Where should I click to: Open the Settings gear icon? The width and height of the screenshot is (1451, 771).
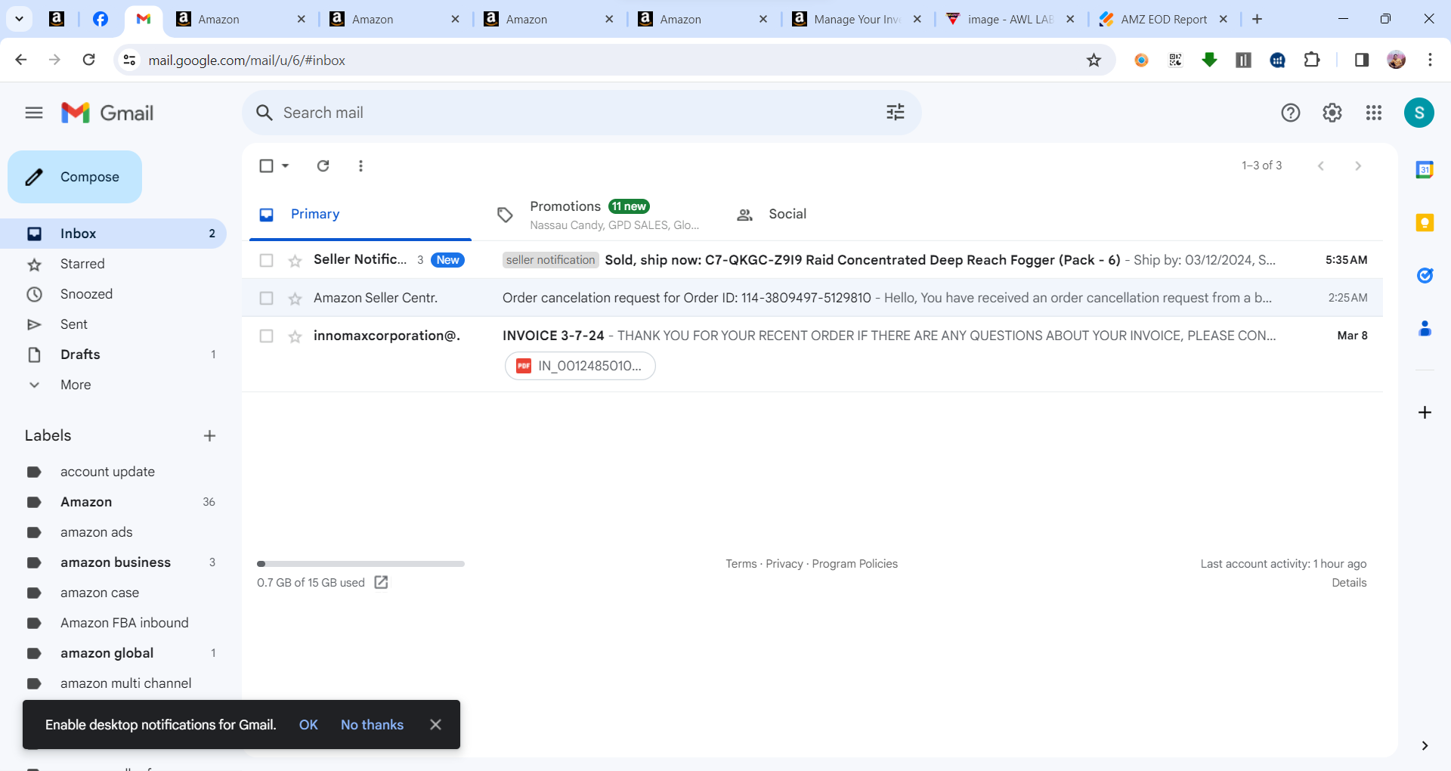[1332, 113]
